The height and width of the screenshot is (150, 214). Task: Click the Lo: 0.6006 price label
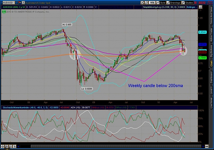[87, 89]
